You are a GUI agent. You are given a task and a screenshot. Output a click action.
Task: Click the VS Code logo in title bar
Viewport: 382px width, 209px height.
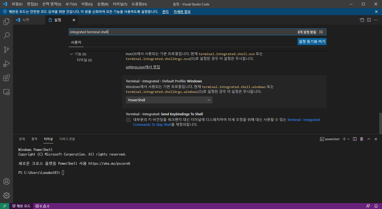tap(5, 4)
